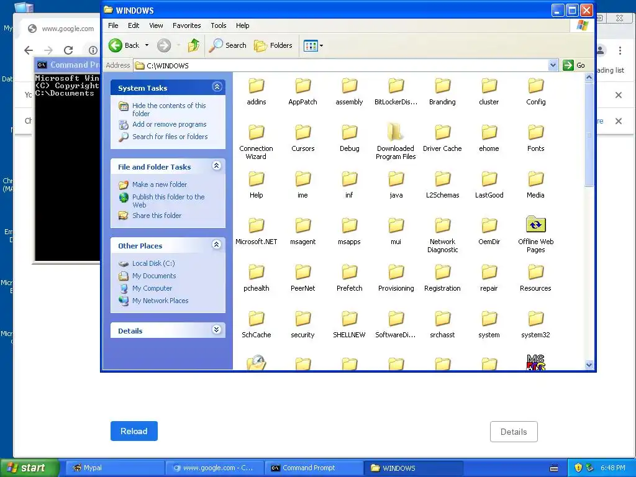
Task: Select the security folder
Action: (x=302, y=325)
